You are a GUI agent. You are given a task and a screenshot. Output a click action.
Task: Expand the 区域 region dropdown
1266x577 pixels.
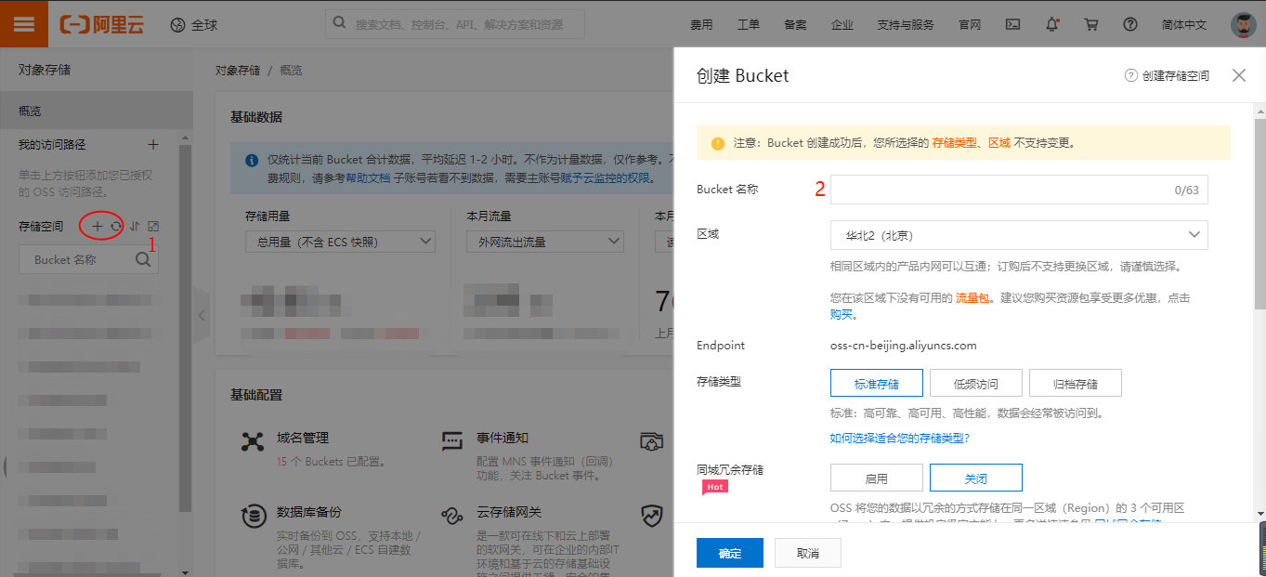click(1018, 235)
